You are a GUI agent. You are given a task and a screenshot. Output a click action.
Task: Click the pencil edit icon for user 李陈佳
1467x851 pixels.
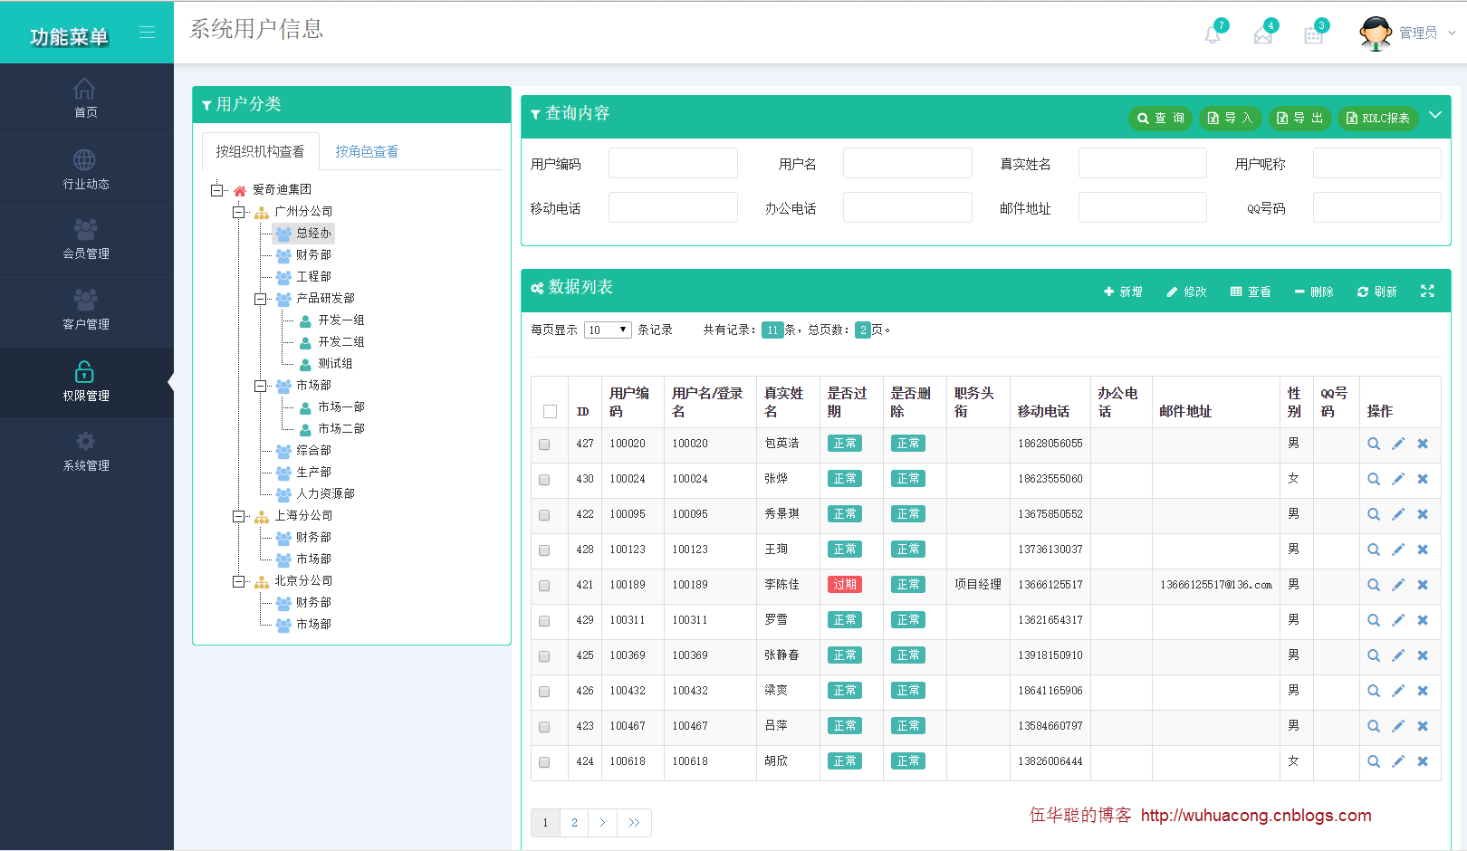[1398, 585]
